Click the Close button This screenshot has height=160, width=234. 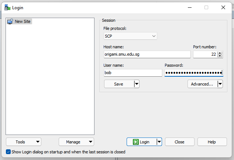pyautogui.click(x=180, y=142)
